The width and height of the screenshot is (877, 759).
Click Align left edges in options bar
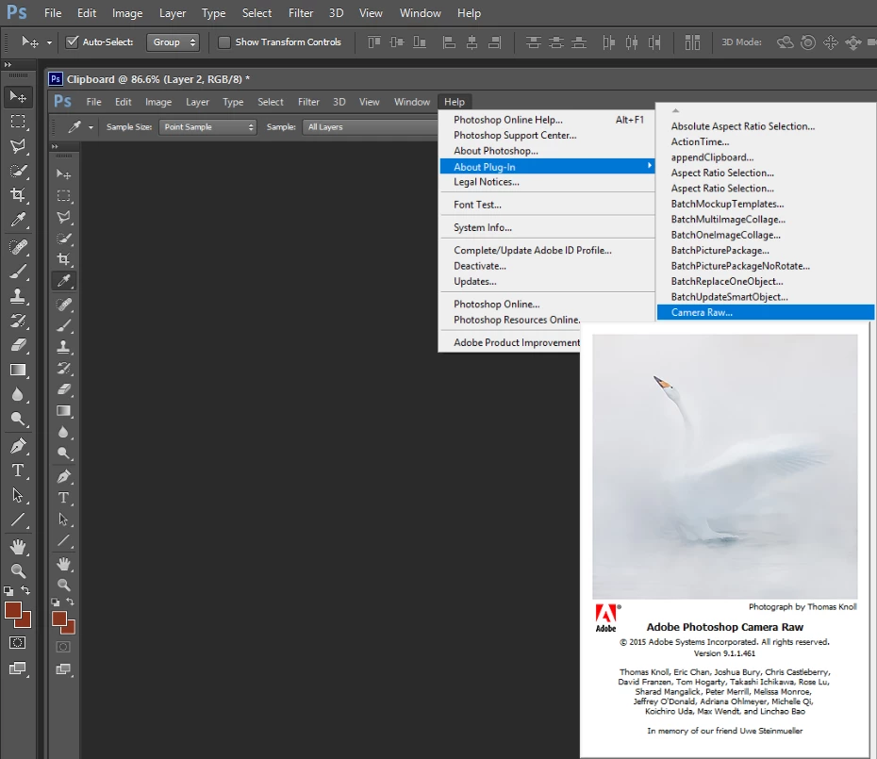coord(449,41)
